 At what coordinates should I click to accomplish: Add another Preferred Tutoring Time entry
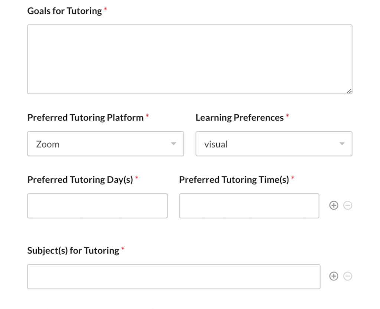tap(334, 205)
